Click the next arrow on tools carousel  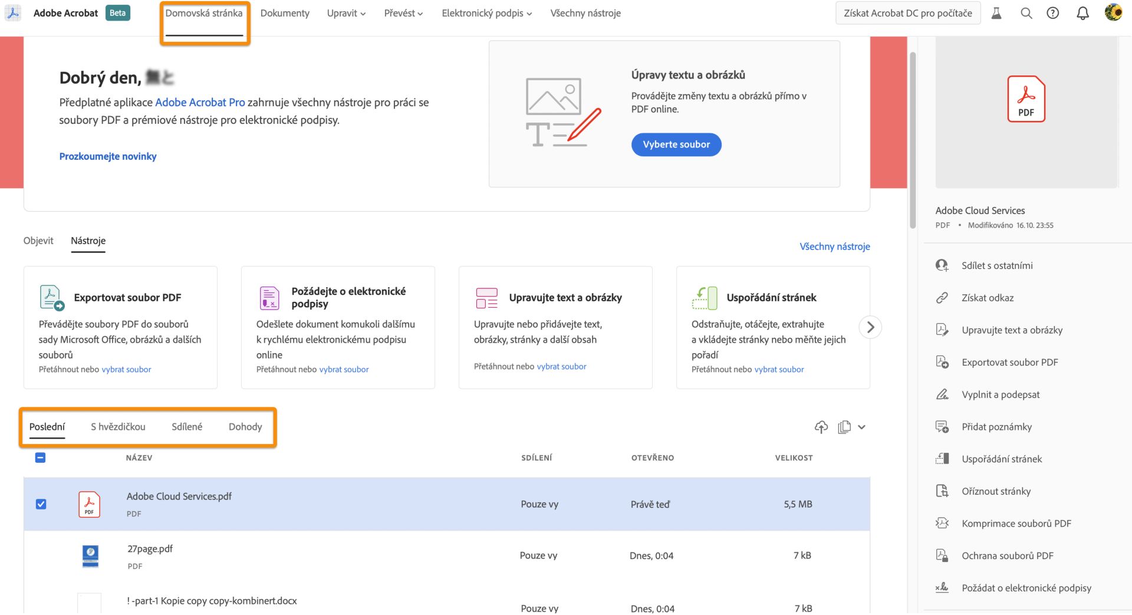pos(870,327)
